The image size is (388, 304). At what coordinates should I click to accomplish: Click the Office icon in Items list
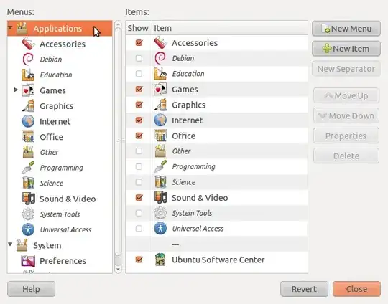point(160,136)
